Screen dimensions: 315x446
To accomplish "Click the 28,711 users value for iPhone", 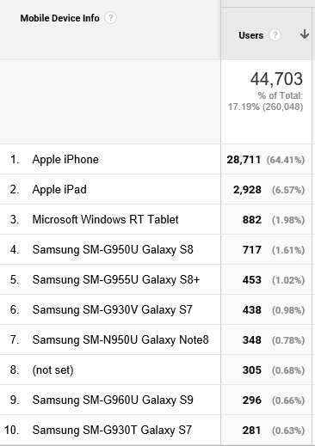I will (x=244, y=160).
